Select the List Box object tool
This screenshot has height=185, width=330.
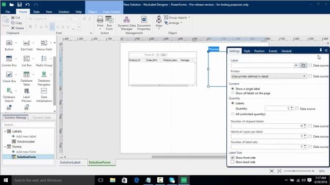[x=26, y=61]
